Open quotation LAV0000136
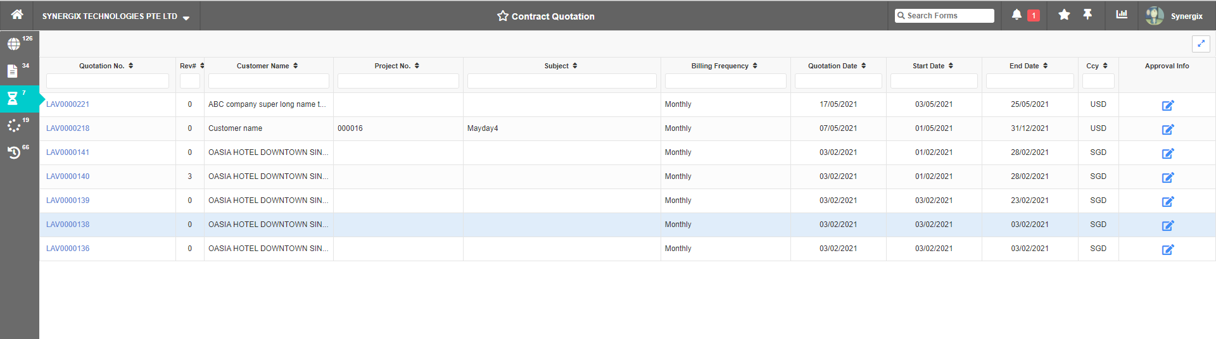Image resolution: width=1216 pixels, height=339 pixels. click(68, 249)
